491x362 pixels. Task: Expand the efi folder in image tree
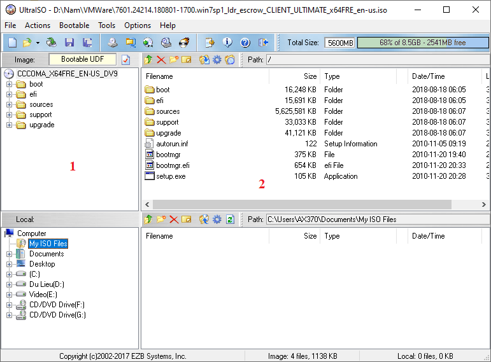pyautogui.click(x=9, y=94)
